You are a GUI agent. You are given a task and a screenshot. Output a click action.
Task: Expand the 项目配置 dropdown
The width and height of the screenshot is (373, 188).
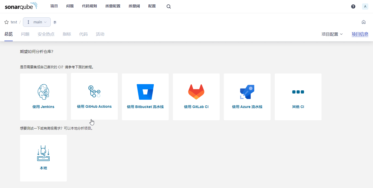click(x=332, y=34)
